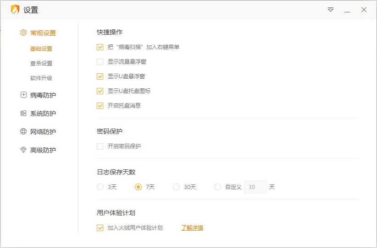
Task: Select the 3天 log retention option
Action: 100,187
